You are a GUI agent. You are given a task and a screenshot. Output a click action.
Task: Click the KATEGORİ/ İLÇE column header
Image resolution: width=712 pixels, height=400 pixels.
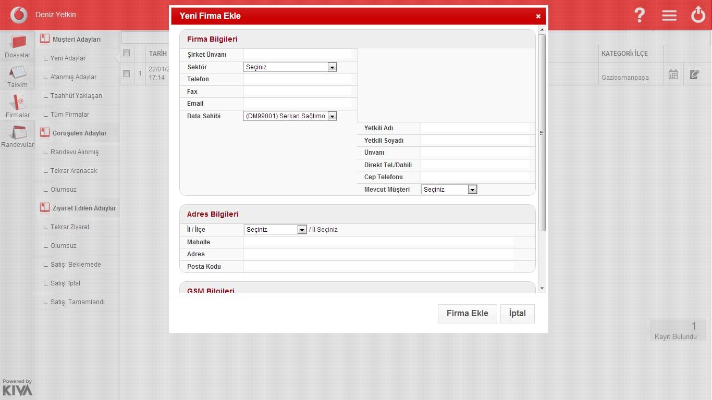tap(624, 53)
